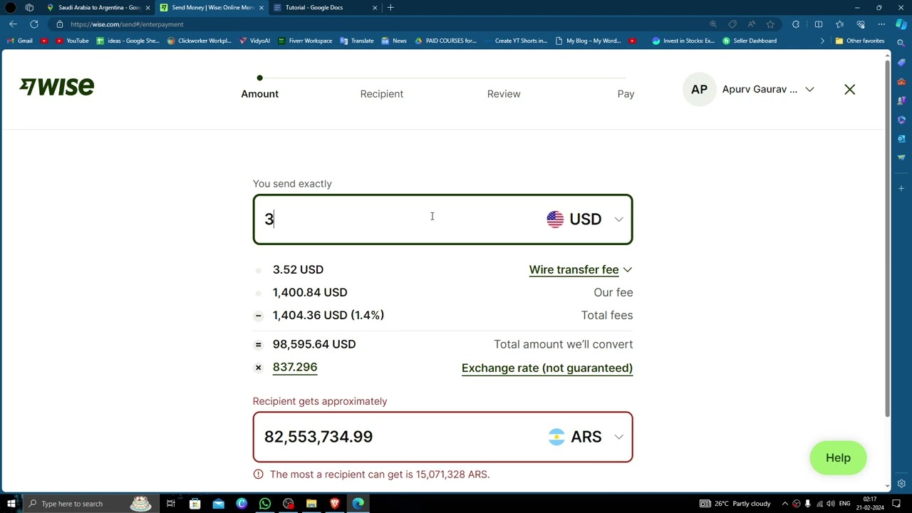This screenshot has height=513, width=912.
Task: Close the Send Money Wise tab
Action: (x=261, y=8)
